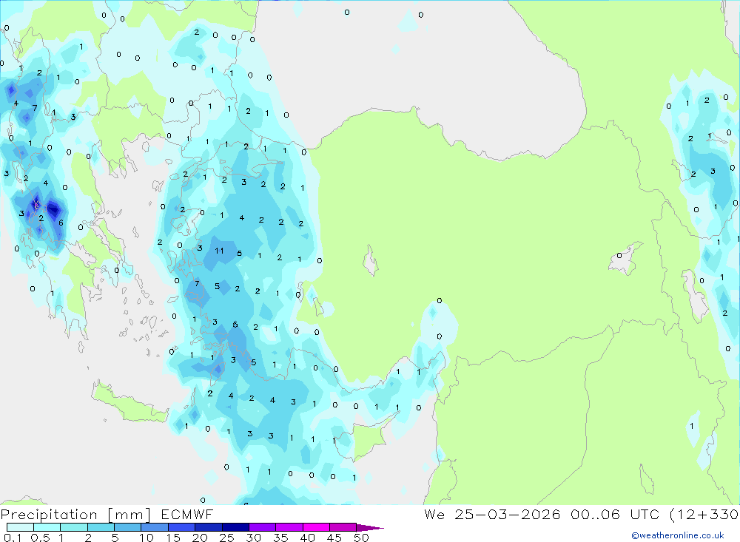Click the 5–10 mm legend color box
This screenshot has width=740, height=542.
coord(127,527)
